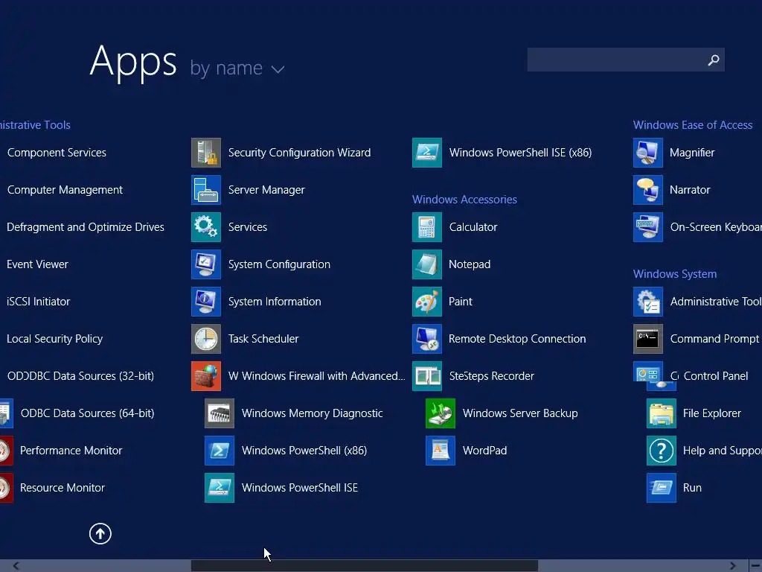Image resolution: width=762 pixels, height=572 pixels.
Task: Open ODBC Data Sources (32-bit)
Action: click(80, 376)
